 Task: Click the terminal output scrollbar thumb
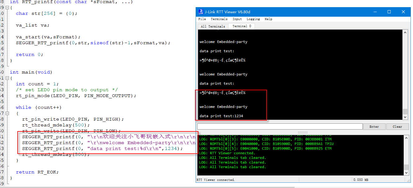point(405,112)
